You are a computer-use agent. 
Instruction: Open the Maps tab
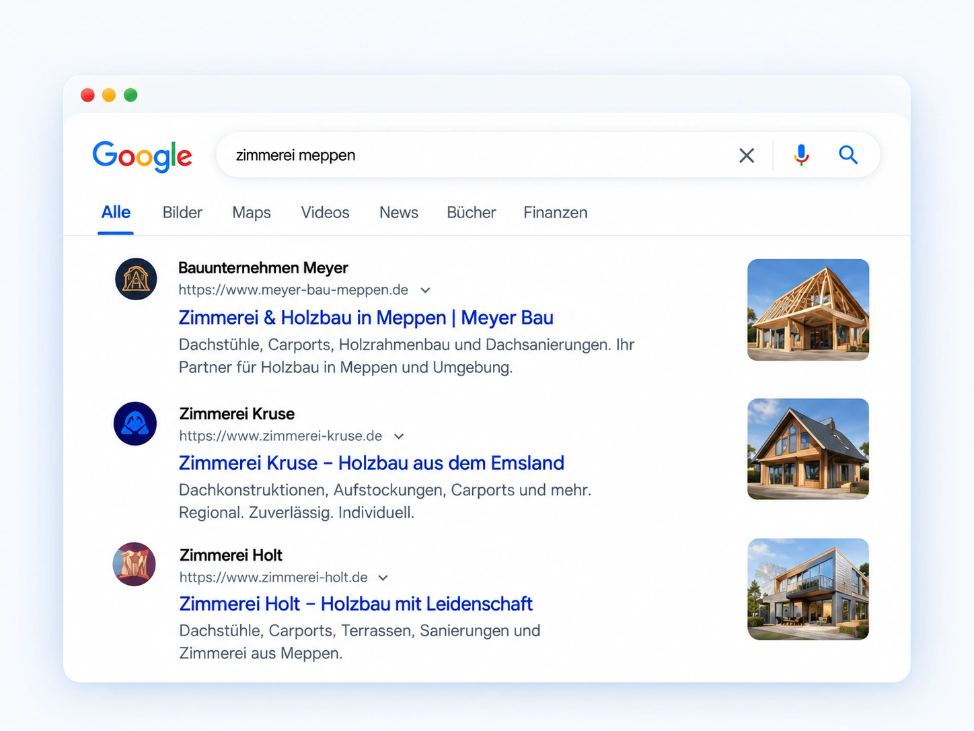(x=252, y=213)
